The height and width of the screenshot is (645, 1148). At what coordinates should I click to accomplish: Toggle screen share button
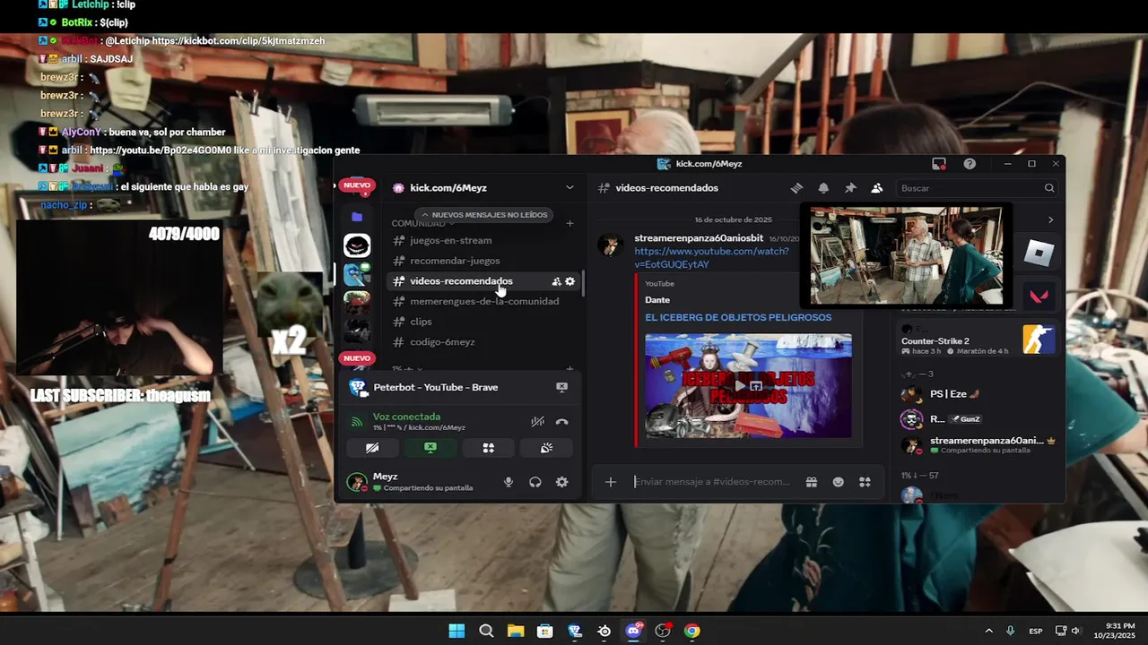pos(430,448)
